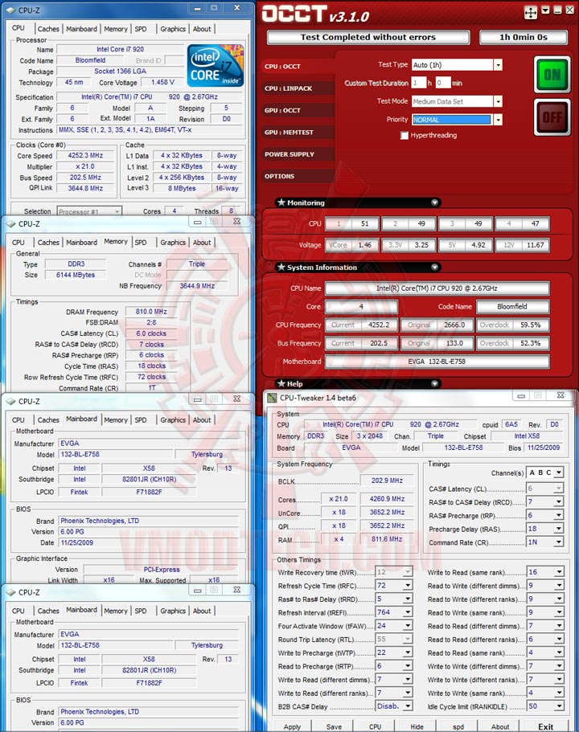Open the B2B CAS# Delay dropdown
Viewport: 579px width, 732px height.
pos(408,706)
